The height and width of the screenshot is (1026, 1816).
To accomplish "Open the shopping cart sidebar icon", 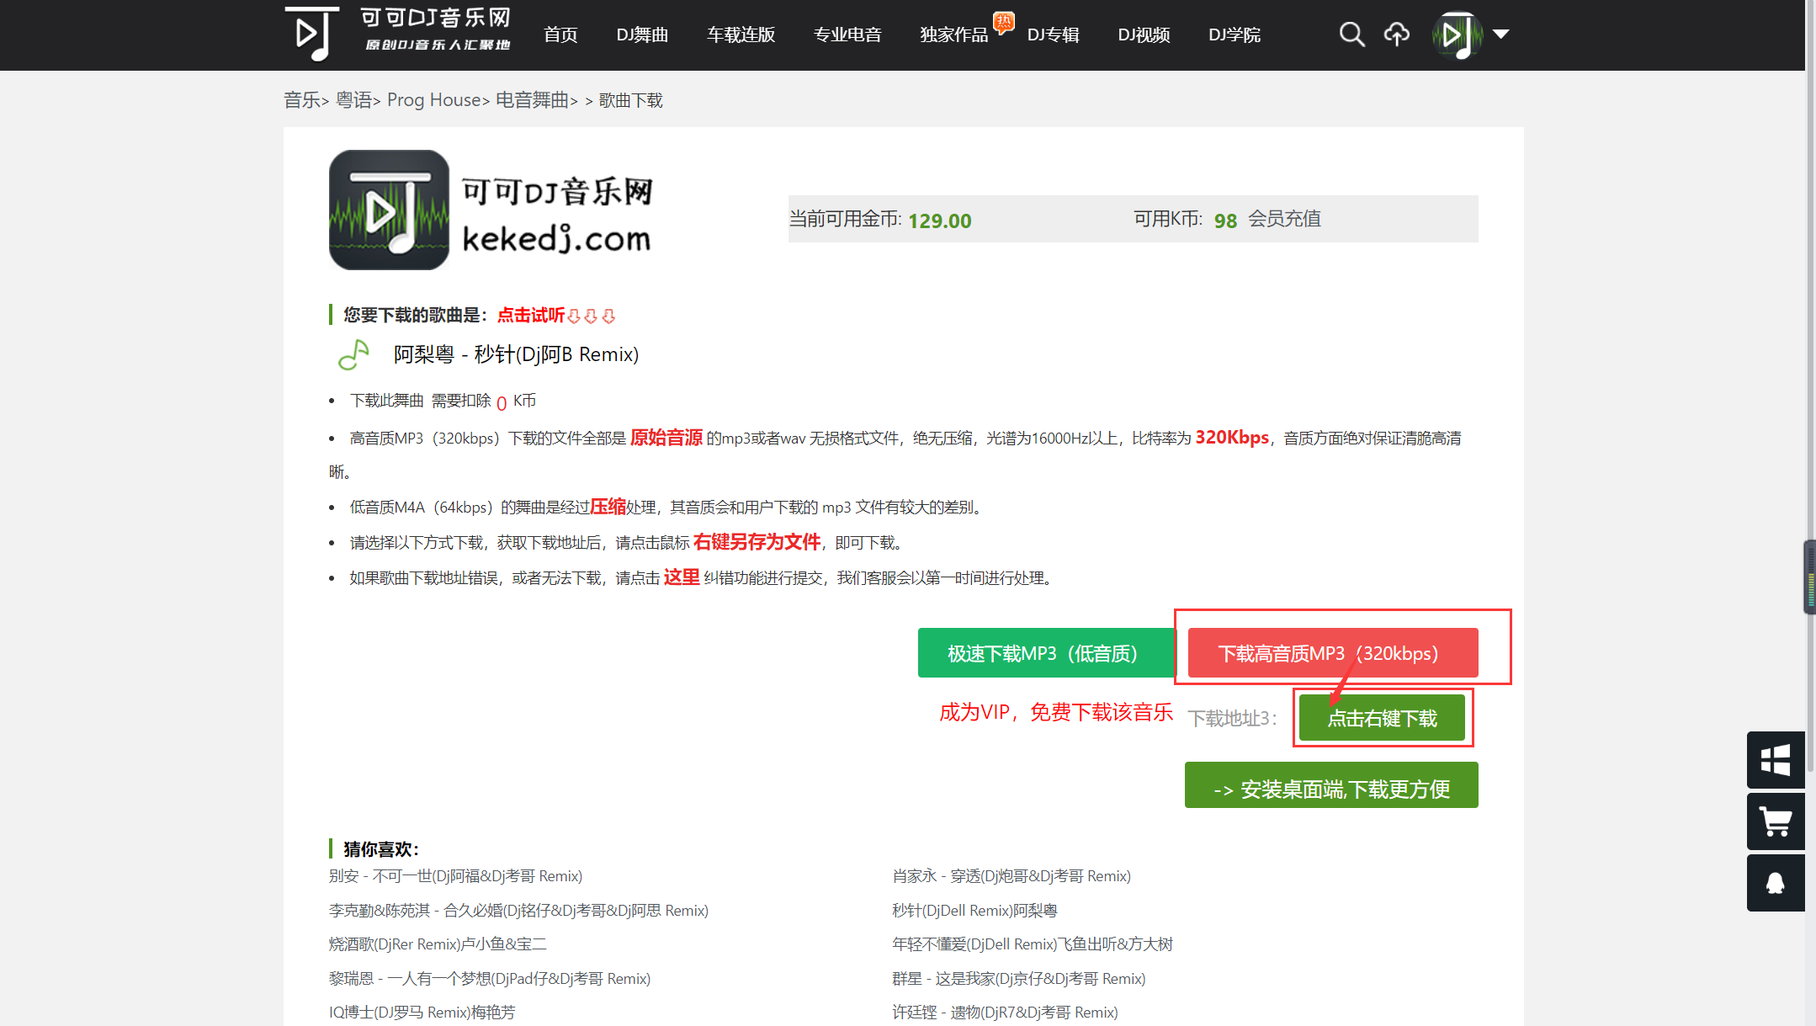I will (1776, 821).
